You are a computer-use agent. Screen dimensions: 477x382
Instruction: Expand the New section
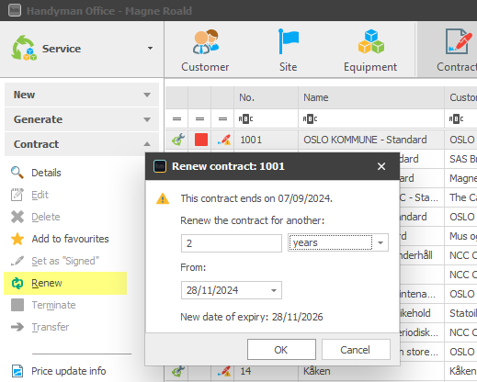tap(82, 95)
